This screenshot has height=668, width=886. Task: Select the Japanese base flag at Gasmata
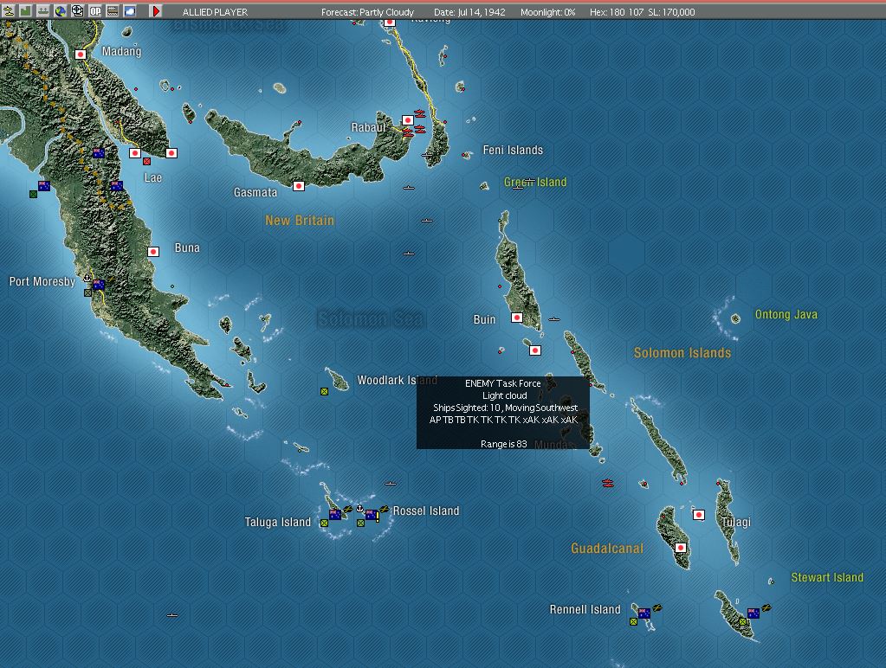(x=299, y=186)
